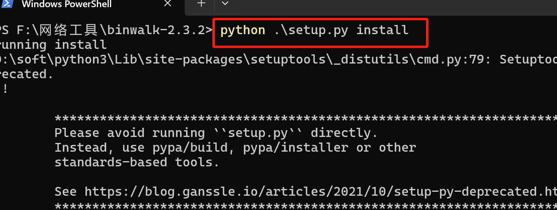557x210 pixels.
Task: Click the pypa/installer text in output
Action: click(295, 148)
